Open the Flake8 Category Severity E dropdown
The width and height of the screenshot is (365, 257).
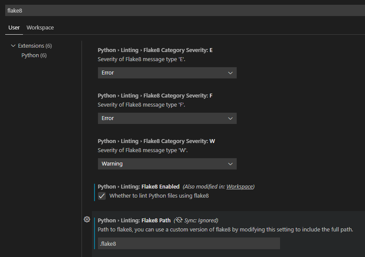167,72
